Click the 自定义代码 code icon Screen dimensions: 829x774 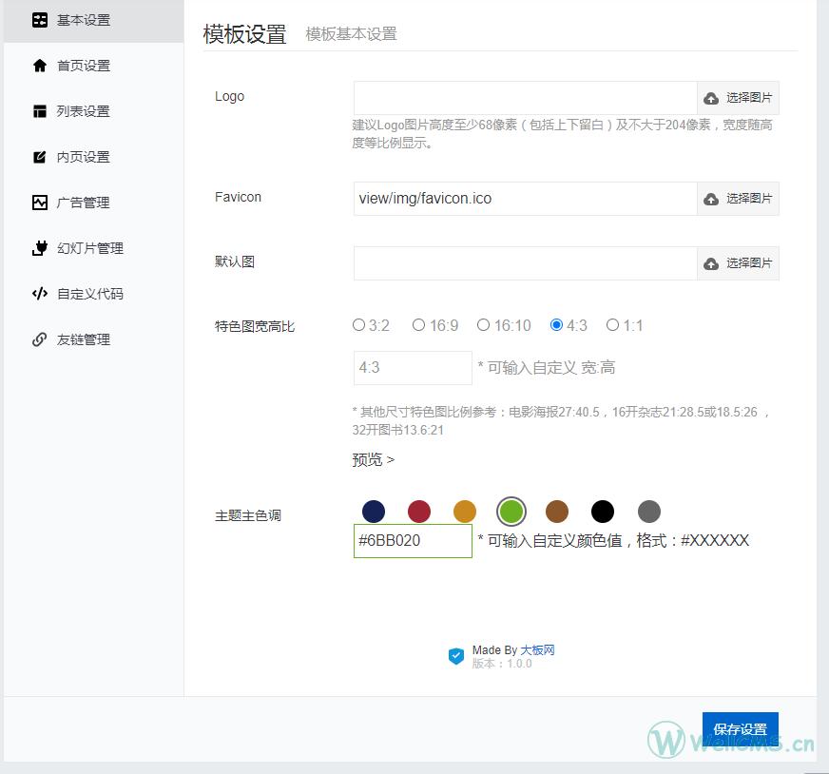[40, 294]
